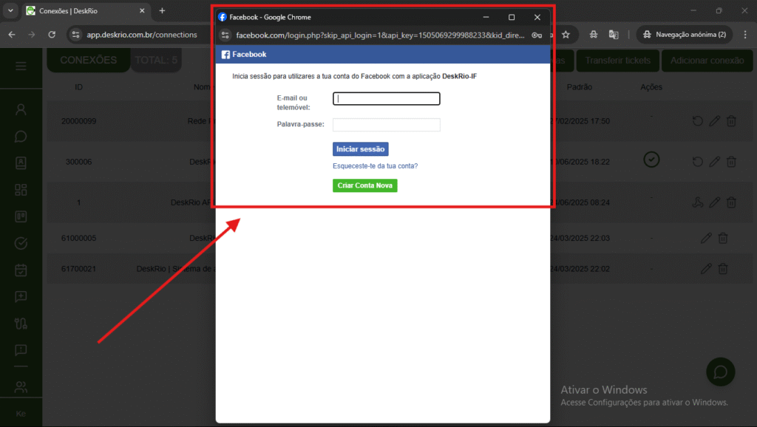The height and width of the screenshot is (427, 757).
Task: Bookmark the page with the star icon
Action: click(566, 35)
